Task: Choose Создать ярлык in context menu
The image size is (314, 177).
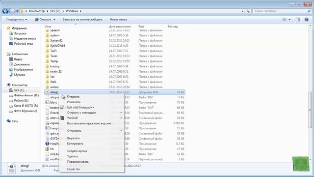Action: [x=92, y=151]
